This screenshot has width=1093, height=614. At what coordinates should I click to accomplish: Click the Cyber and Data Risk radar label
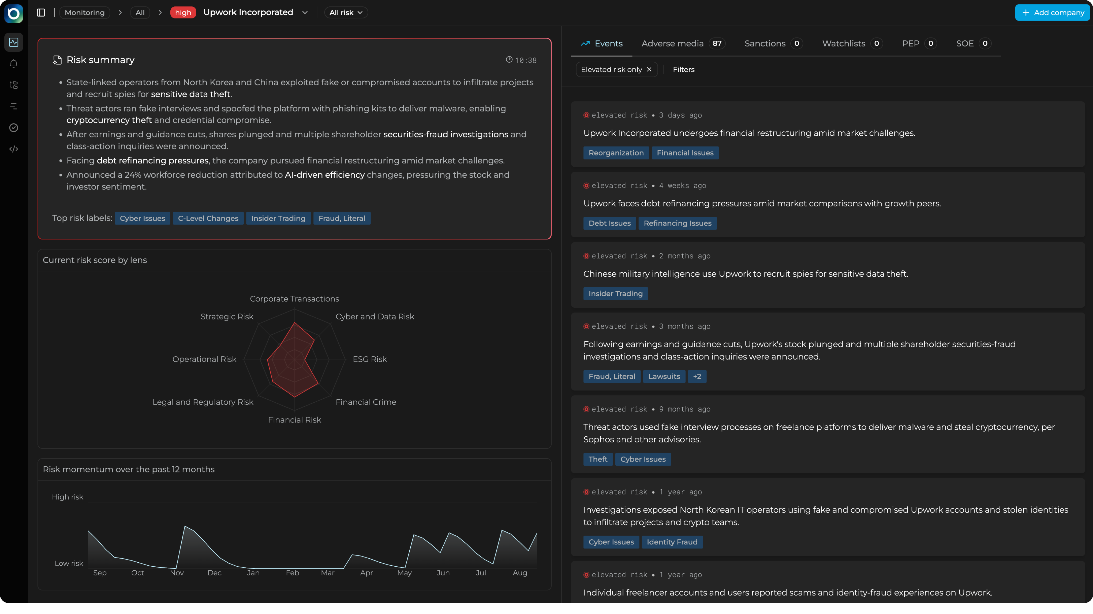[375, 316]
